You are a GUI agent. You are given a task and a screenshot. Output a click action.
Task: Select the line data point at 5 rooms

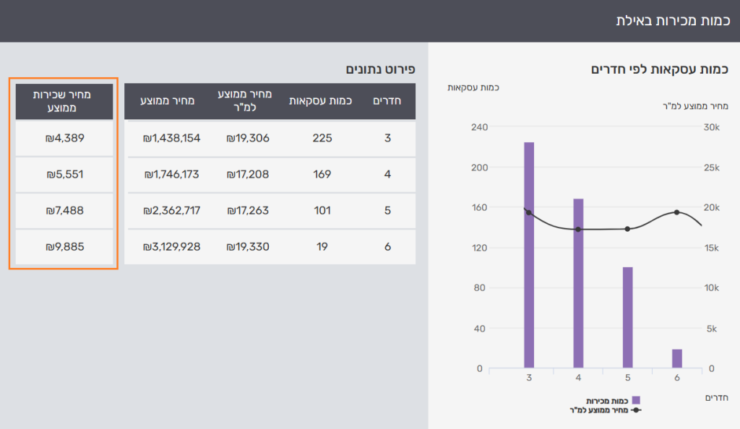627,229
